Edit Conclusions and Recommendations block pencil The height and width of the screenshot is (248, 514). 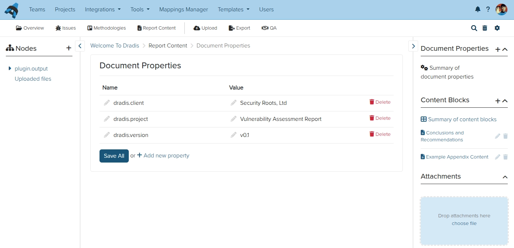(x=498, y=136)
